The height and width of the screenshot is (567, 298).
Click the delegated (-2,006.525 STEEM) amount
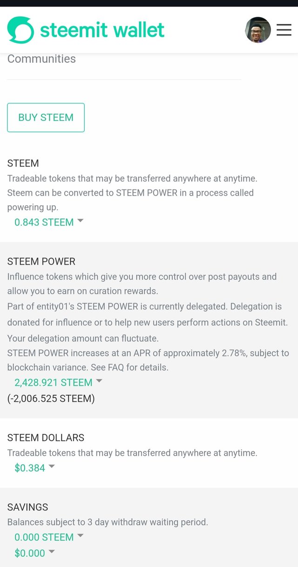point(51,398)
